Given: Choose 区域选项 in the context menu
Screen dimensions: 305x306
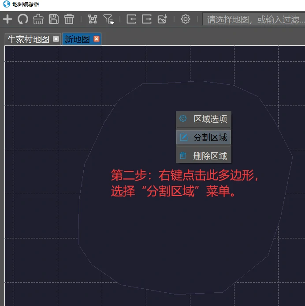Looking at the screenshot, I should pyautogui.click(x=204, y=119).
